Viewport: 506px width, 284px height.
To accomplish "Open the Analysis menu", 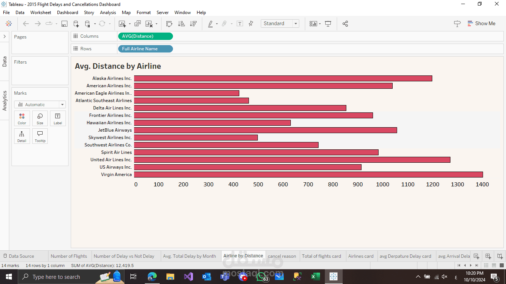I will pyautogui.click(x=108, y=13).
